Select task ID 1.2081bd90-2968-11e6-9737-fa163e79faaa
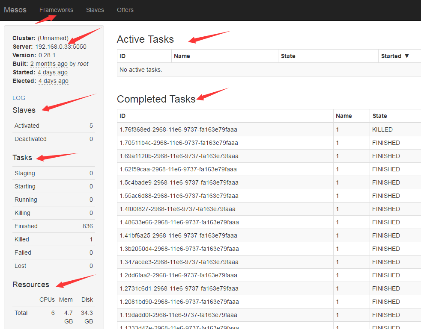 179,302
